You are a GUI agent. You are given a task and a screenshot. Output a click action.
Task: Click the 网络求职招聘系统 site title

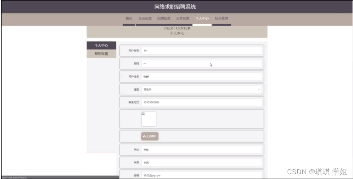(175, 7)
